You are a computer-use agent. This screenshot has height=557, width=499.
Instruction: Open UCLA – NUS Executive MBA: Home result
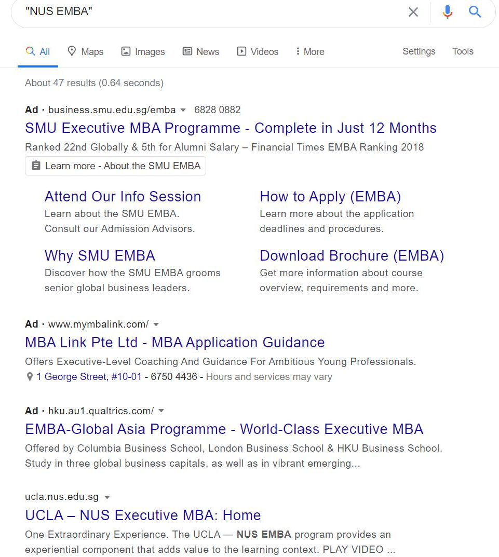(x=143, y=515)
